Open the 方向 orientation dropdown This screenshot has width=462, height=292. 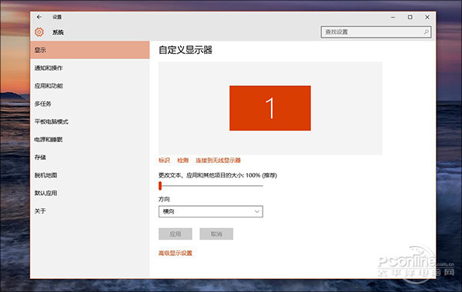pos(211,211)
